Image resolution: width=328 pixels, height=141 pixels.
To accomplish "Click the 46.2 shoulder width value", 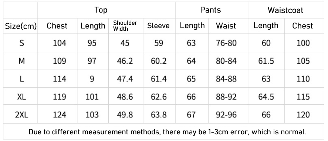I will 125,61.
